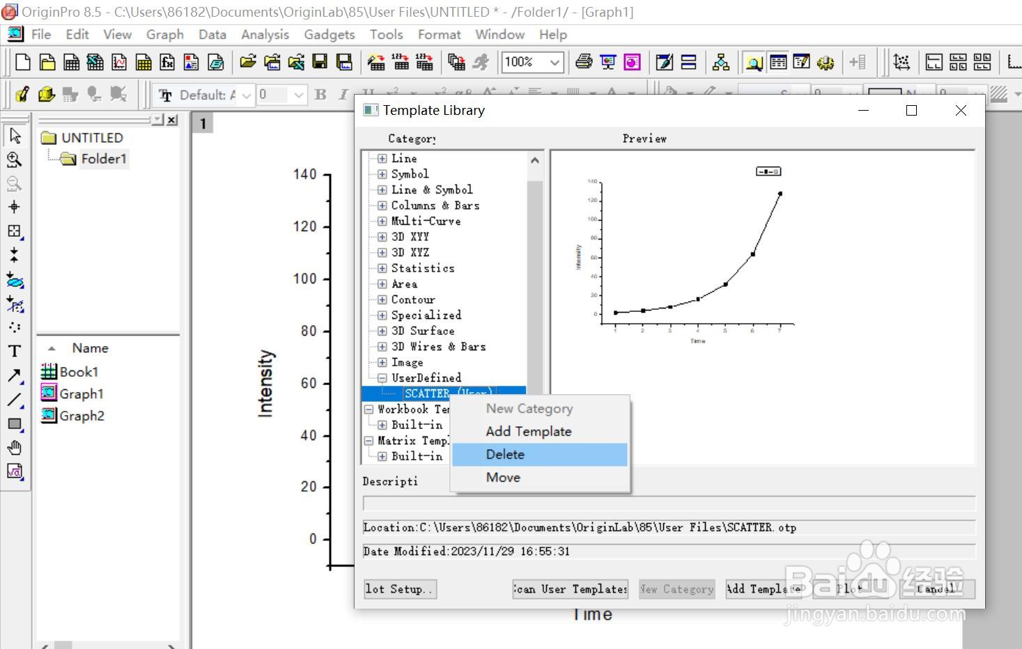Open the Gadgets menu
This screenshot has height=649, width=1022.
pyautogui.click(x=329, y=35)
